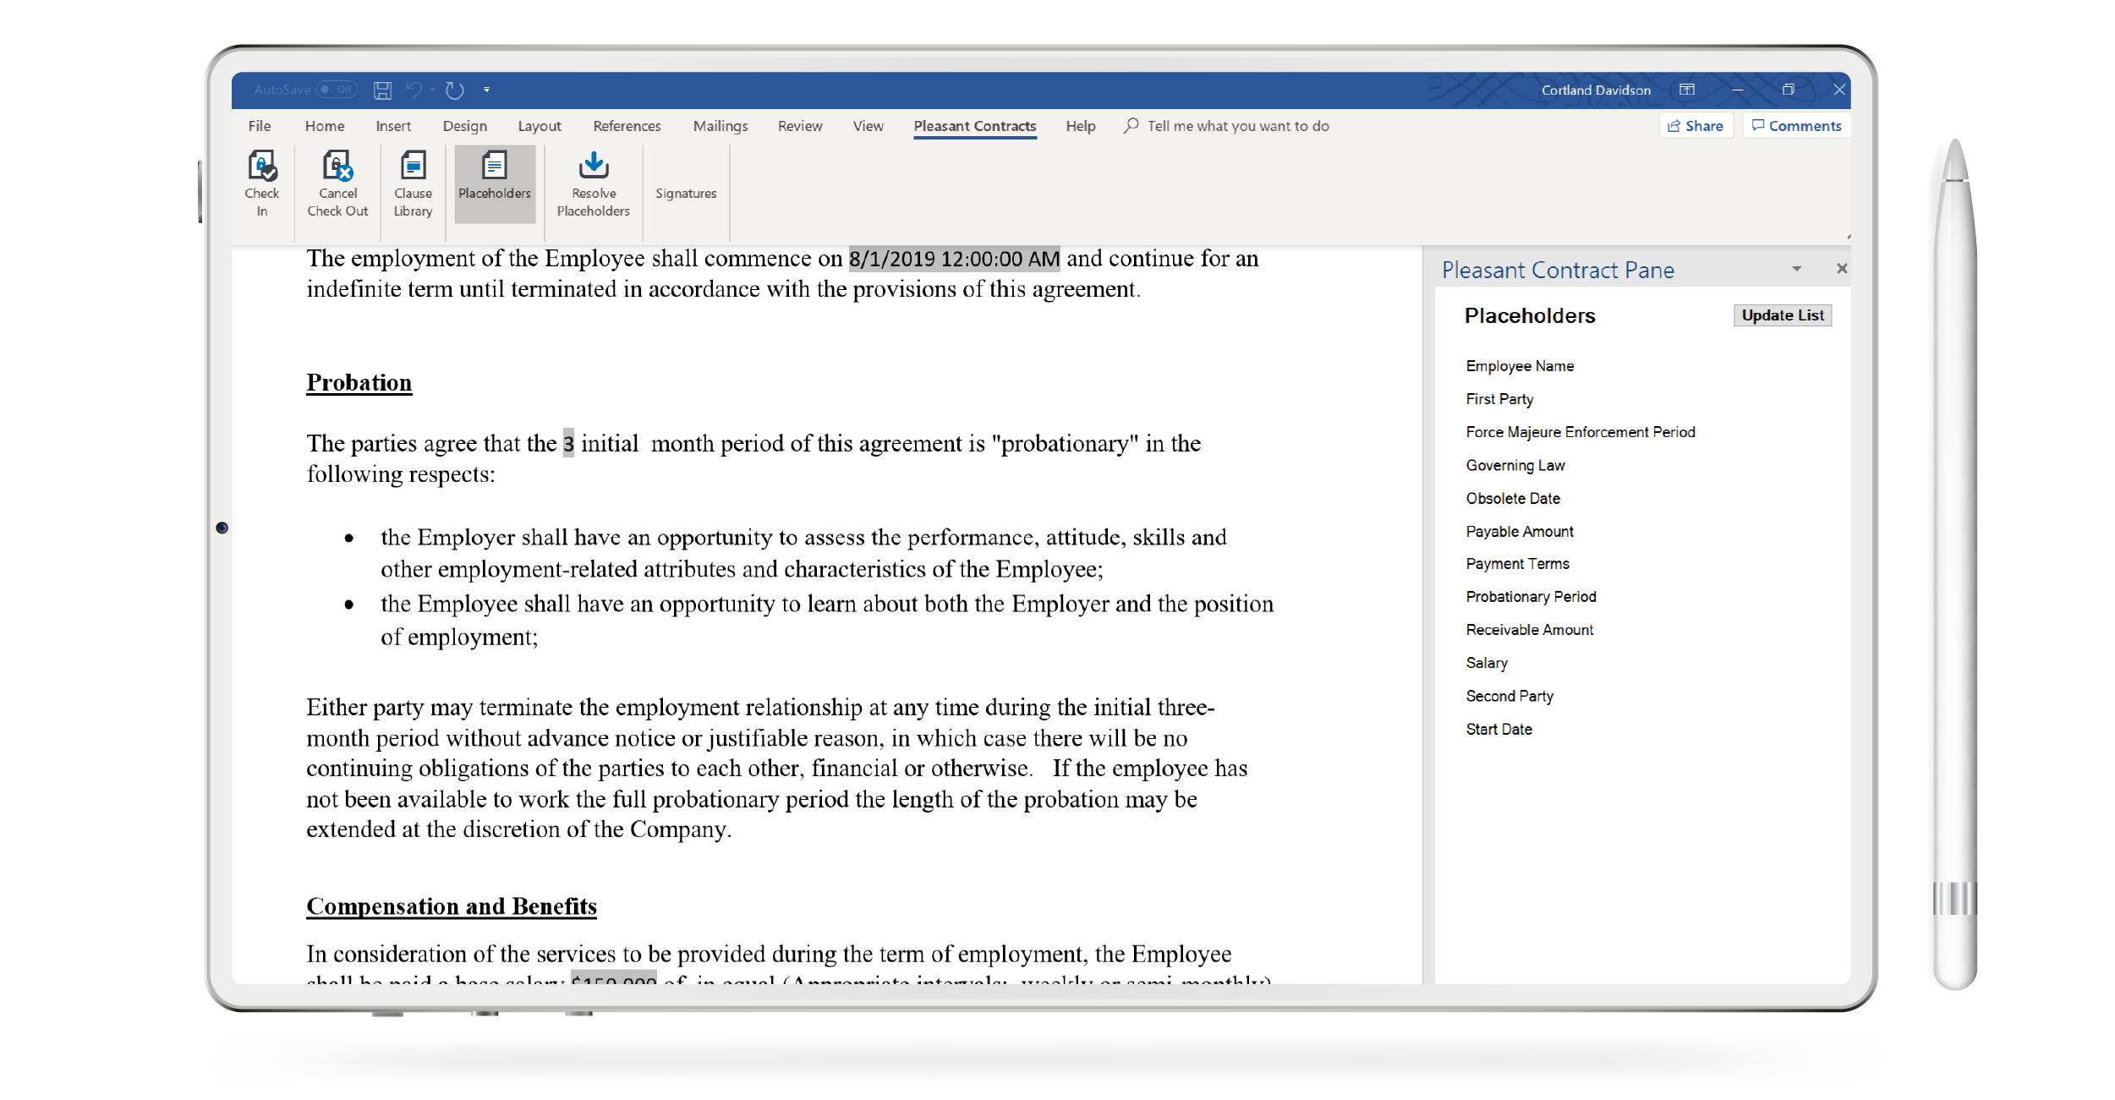Switch to the Insert tab
The height and width of the screenshot is (1100, 2115).
pos(393,126)
